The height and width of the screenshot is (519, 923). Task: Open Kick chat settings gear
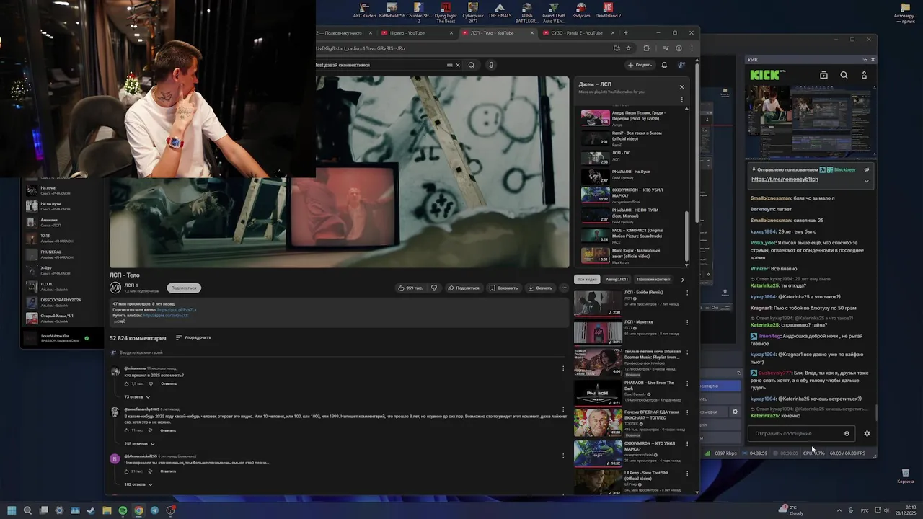click(867, 433)
